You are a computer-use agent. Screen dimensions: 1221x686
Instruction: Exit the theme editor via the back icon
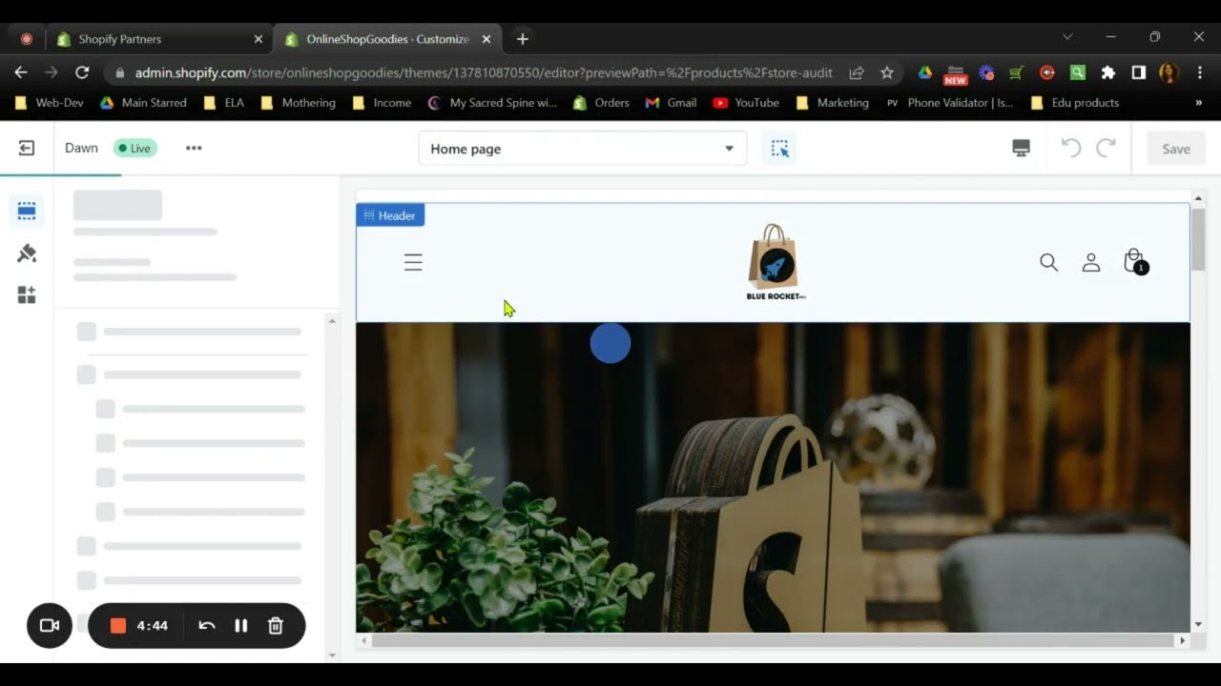[27, 148]
